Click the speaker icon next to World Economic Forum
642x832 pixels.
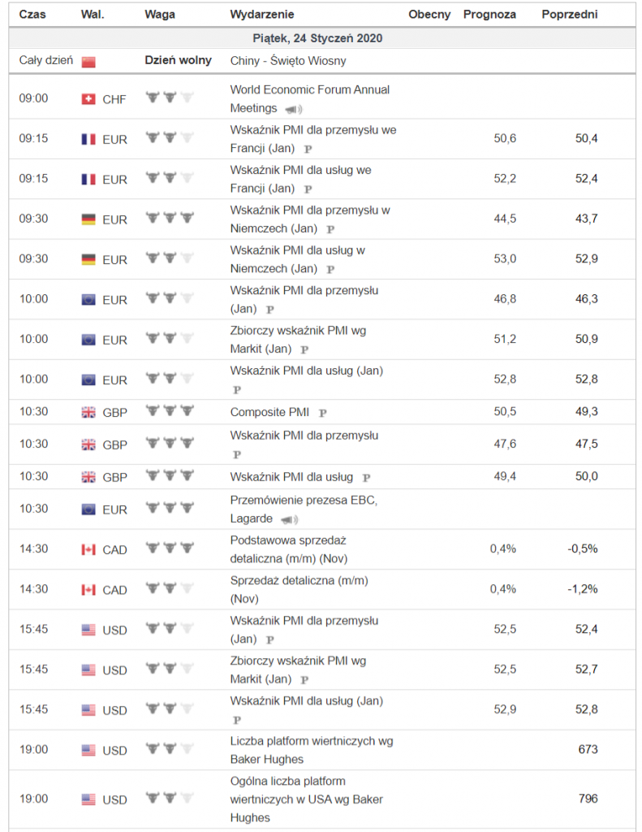click(x=292, y=109)
